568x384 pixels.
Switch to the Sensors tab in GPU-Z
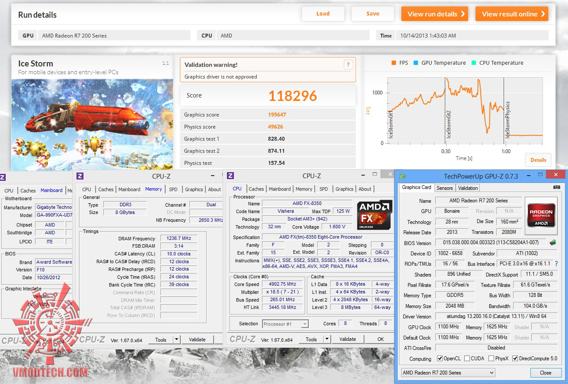coord(444,188)
